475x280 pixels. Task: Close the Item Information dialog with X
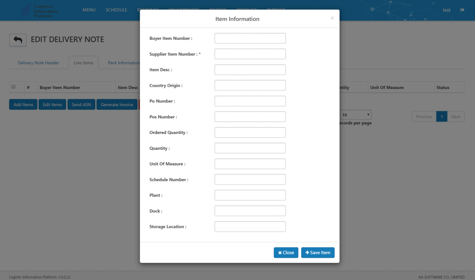(332, 18)
